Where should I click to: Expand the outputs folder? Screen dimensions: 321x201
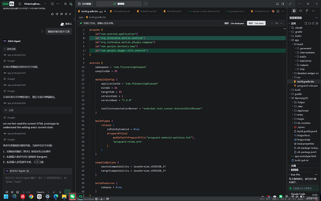[x=304, y=65]
